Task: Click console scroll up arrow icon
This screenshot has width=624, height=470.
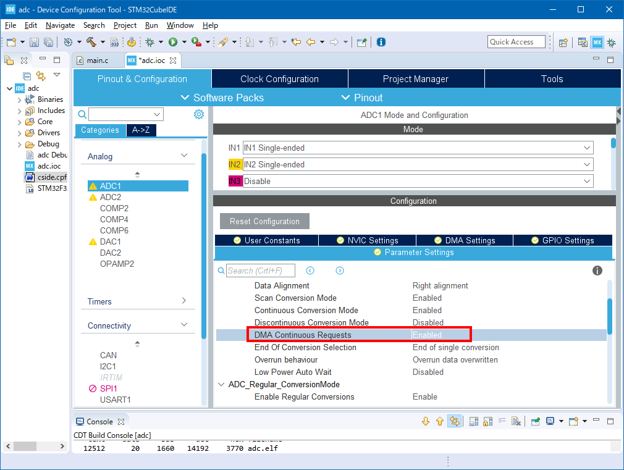Action: 440,421
